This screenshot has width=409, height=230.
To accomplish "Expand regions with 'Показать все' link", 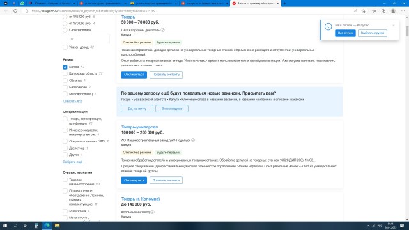I will (72, 101).
